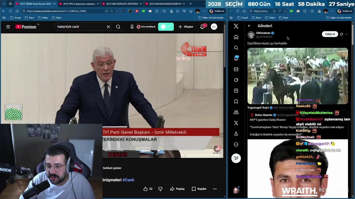Click Kaydet to save the video
This screenshot has height=199, width=355.
199,189
